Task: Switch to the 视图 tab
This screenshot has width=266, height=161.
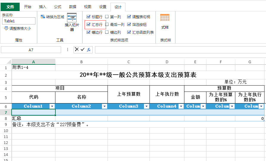Action: click(88, 7)
